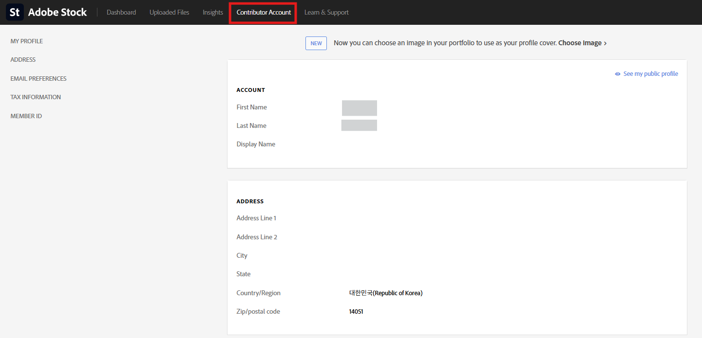Click the City label

242,256
